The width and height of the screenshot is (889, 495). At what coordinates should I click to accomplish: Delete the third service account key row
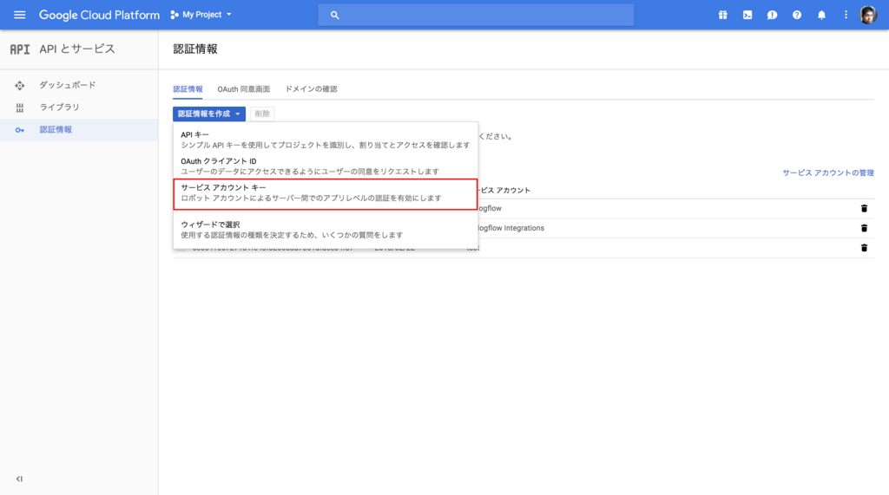click(x=864, y=248)
